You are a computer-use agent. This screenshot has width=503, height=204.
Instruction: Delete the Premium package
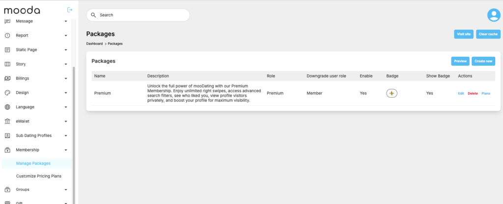click(473, 93)
